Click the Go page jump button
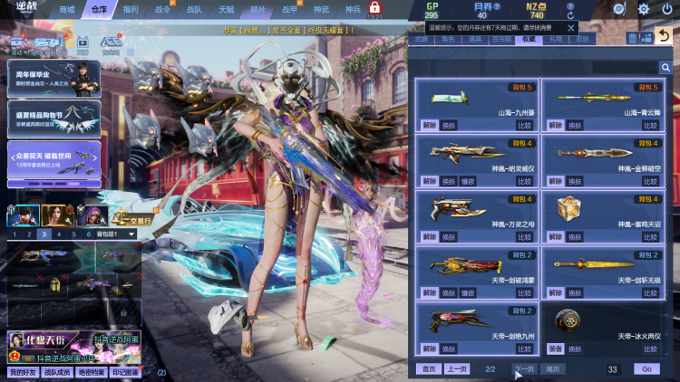 646,369
